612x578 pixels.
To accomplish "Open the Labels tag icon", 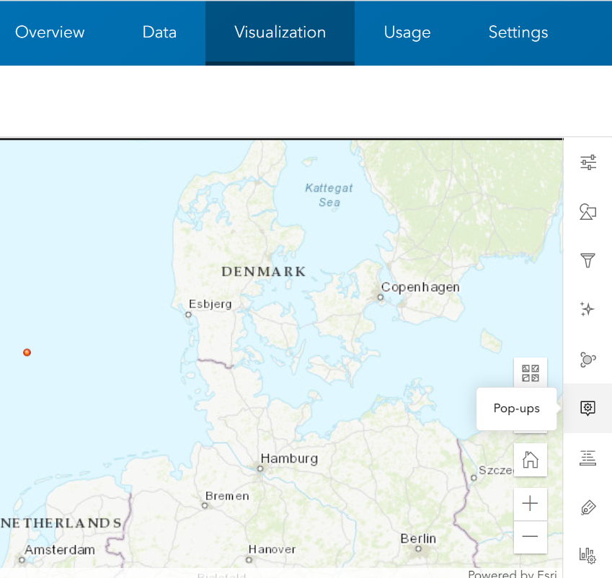I will 587,507.
